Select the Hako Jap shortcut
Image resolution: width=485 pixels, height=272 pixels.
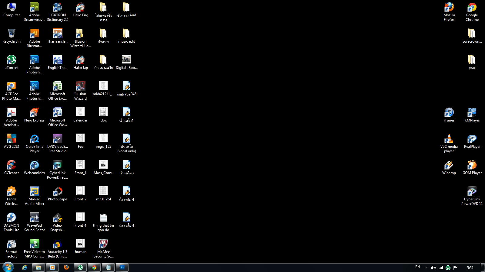point(81,62)
